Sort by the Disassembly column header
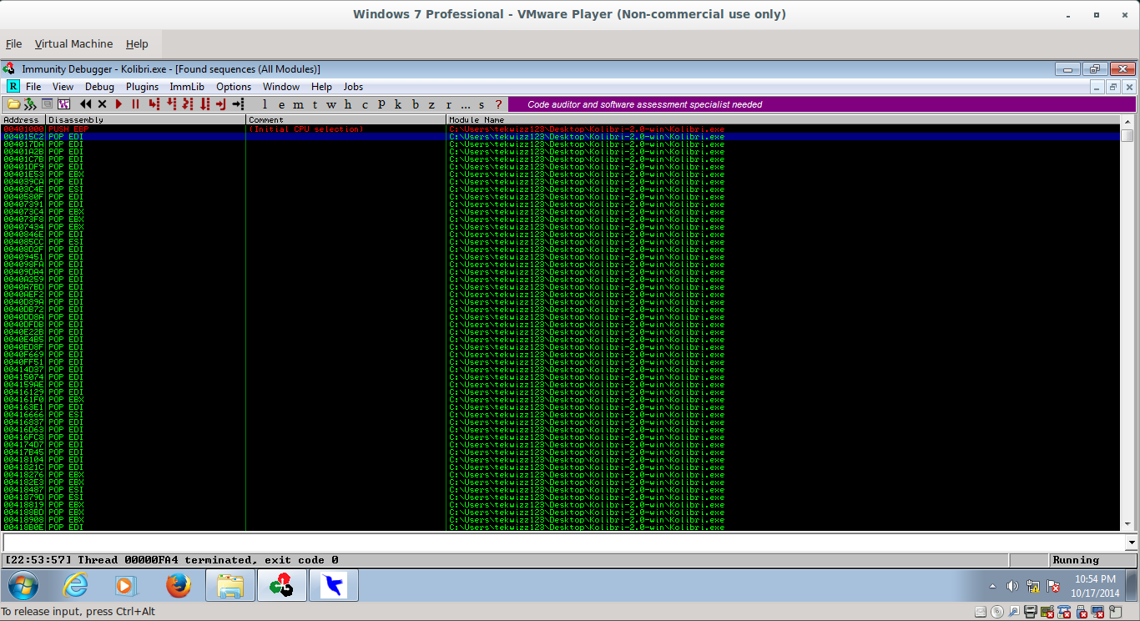Image resolution: width=1140 pixels, height=621 pixels. tap(145, 120)
